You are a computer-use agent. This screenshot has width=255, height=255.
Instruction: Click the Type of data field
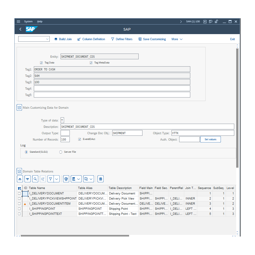point(62,120)
